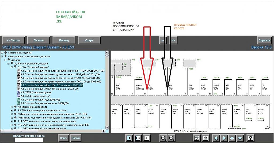Pan the diagram up with the arrow icon
This screenshot has width=274, height=154.
click(x=232, y=138)
